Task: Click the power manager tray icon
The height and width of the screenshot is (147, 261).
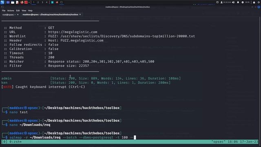Action: click(x=243, y=2)
